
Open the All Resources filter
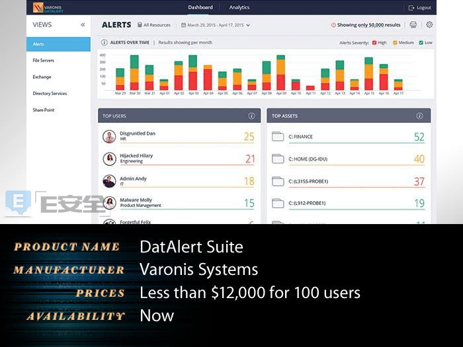[x=153, y=25]
